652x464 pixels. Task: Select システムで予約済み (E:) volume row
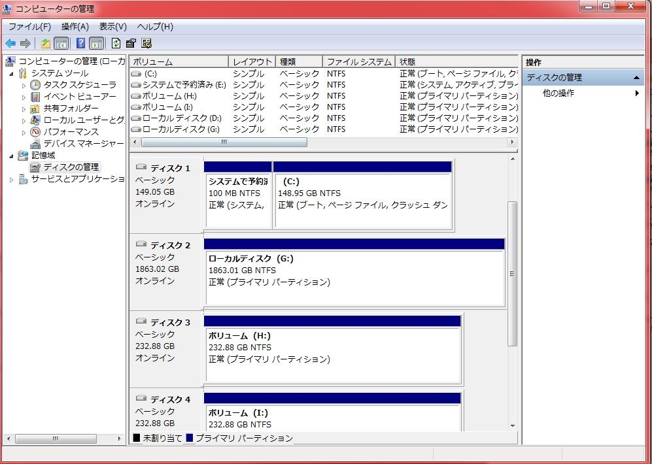(x=324, y=85)
